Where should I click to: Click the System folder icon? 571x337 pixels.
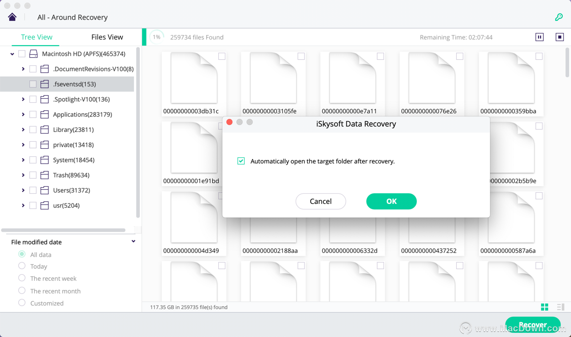[44, 160]
